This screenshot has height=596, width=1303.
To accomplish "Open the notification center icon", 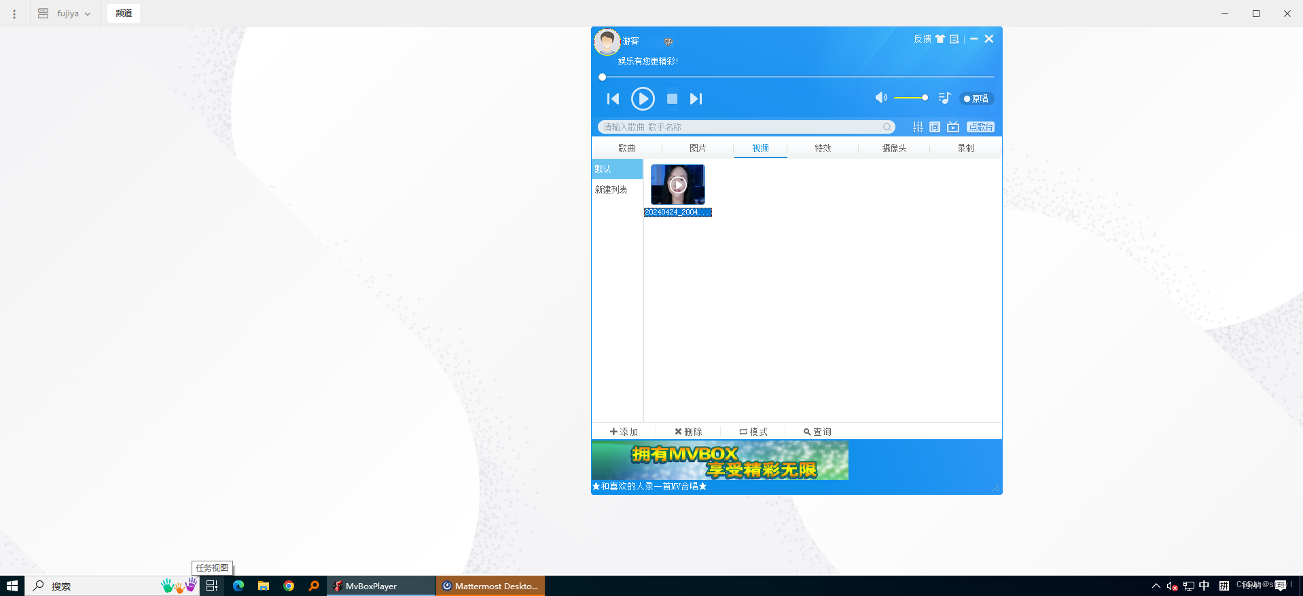I will point(1281,586).
